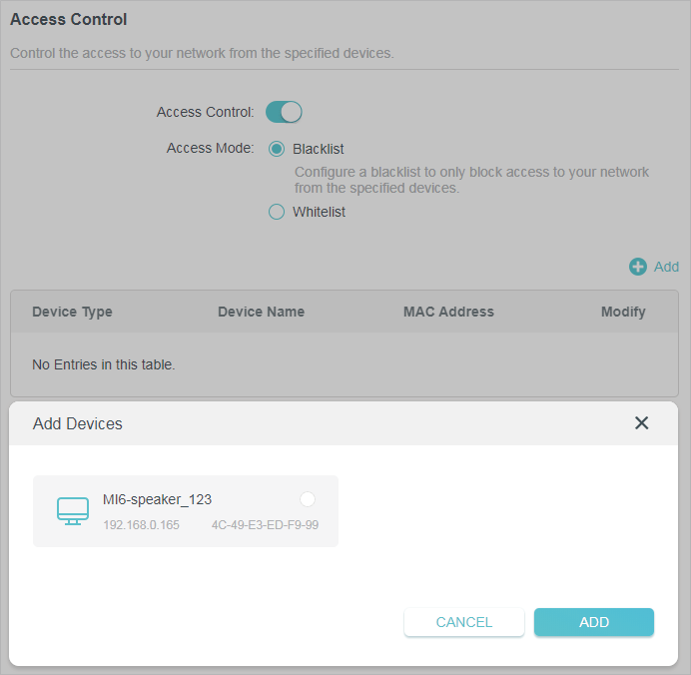Select the Blacklist radio button

277,149
